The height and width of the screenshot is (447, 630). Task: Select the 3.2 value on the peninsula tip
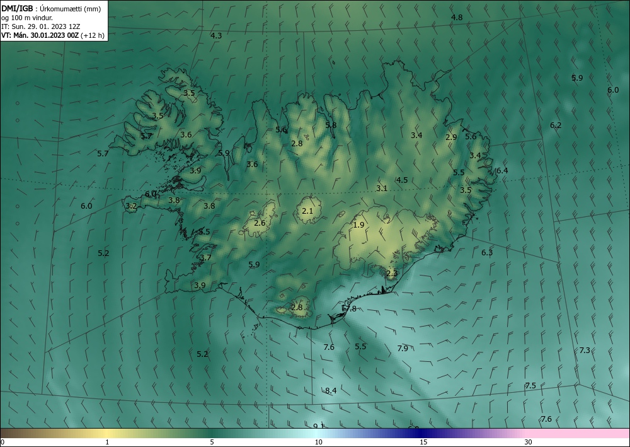pyautogui.click(x=131, y=206)
